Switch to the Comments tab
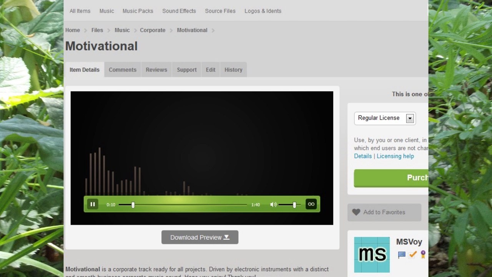Screen dimensions: 492x277 [x=123, y=70]
